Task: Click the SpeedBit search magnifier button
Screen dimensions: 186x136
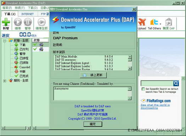Action: point(176,83)
